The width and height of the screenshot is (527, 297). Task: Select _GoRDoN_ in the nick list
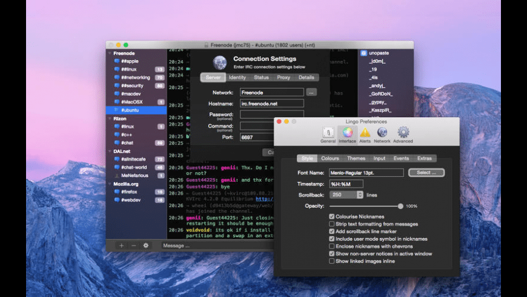click(380, 94)
